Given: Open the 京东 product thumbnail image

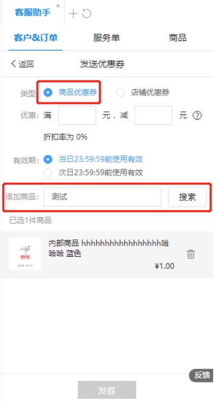Looking at the screenshot, I should [25, 254].
